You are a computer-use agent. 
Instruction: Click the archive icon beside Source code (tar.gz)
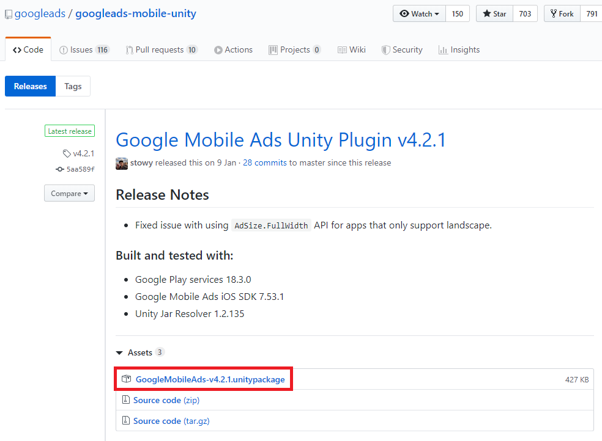click(x=125, y=420)
